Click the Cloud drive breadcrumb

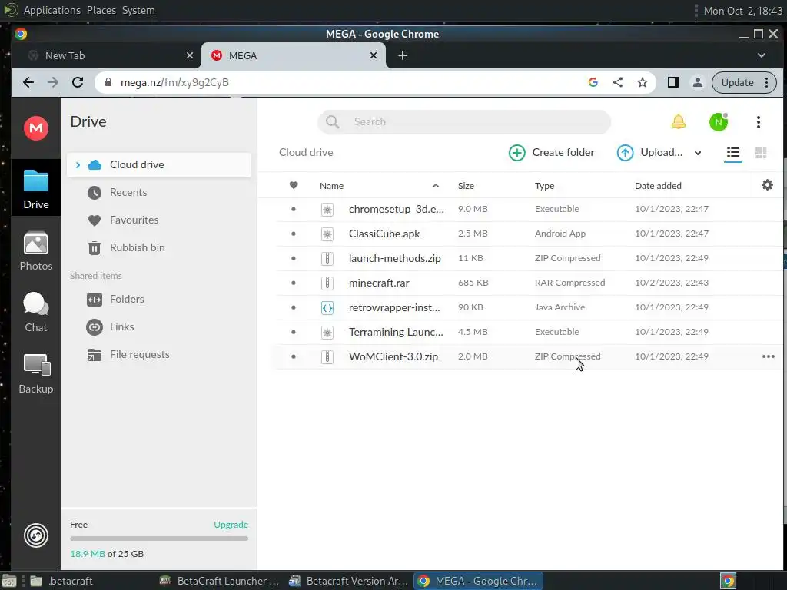(306, 153)
